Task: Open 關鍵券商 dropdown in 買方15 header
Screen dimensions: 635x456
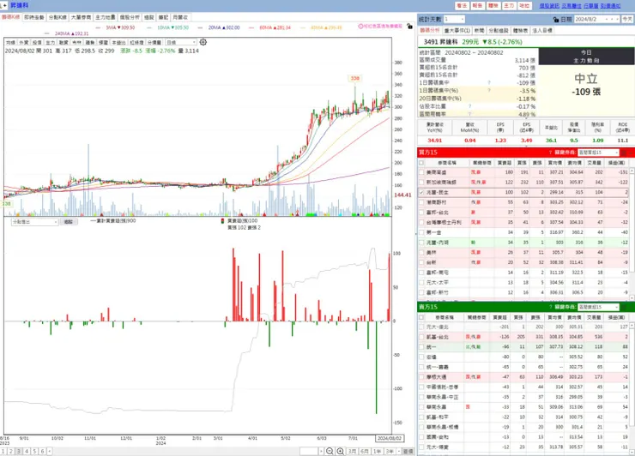Action: click(598, 153)
